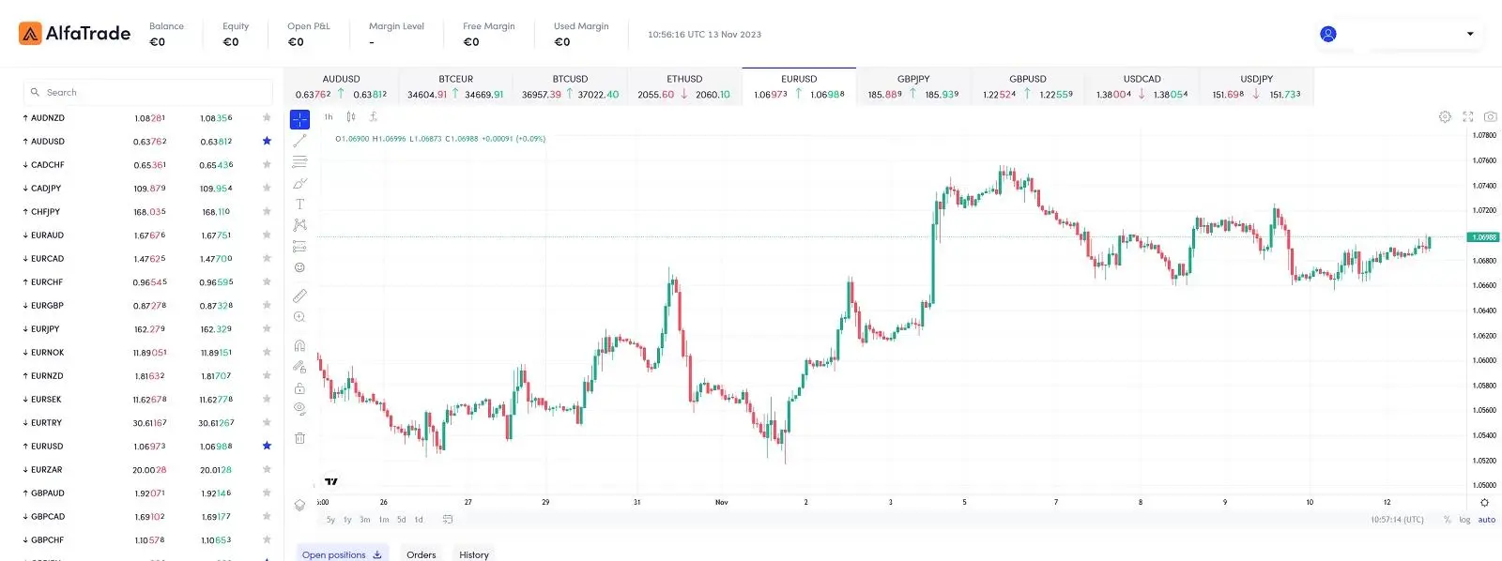Remove all drawings with trash icon
The image size is (1502, 561).
pyautogui.click(x=299, y=438)
